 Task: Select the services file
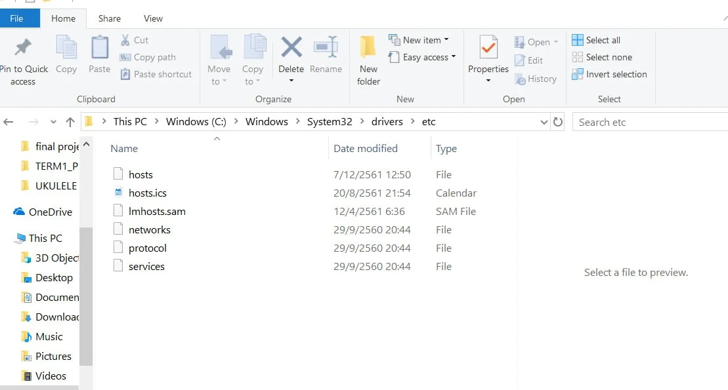pyautogui.click(x=146, y=266)
